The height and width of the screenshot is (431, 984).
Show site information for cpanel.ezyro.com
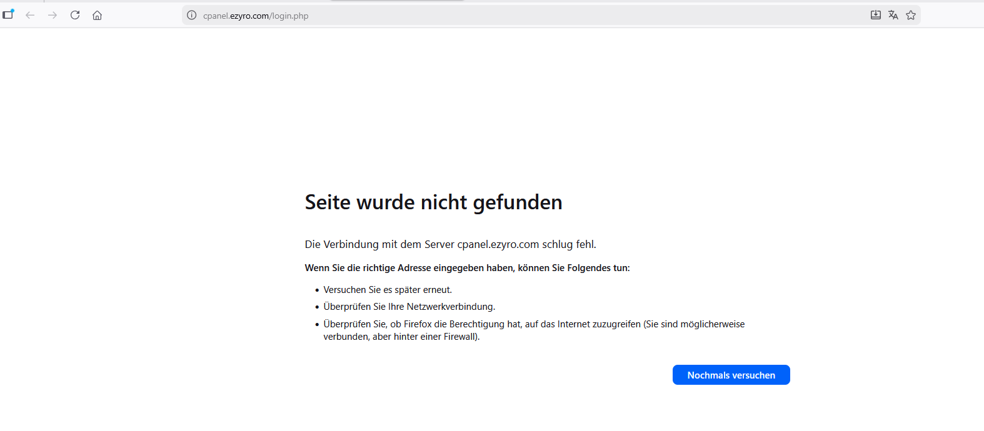pos(192,15)
